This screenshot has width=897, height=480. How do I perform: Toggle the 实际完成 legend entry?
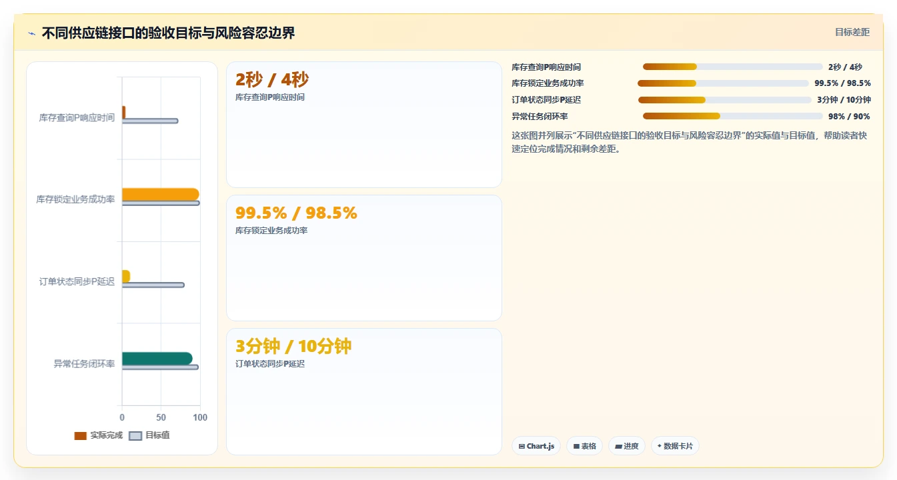[x=98, y=435]
